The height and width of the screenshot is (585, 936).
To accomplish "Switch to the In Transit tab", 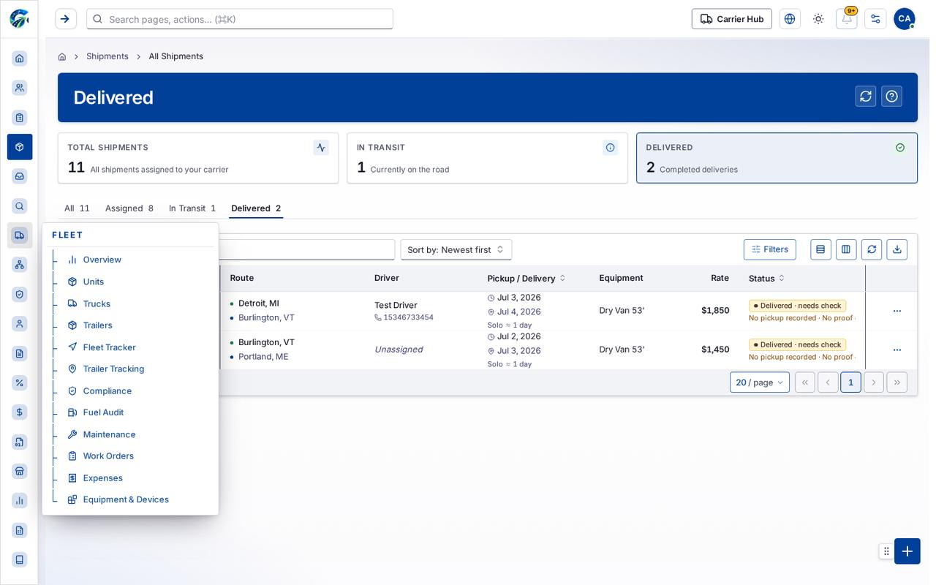I will click(192, 208).
